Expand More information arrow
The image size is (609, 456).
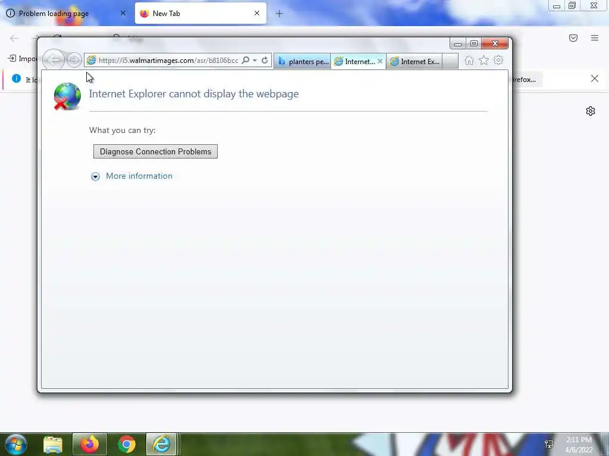[x=95, y=176]
